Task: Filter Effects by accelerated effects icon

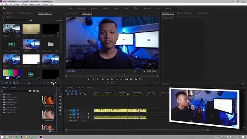Action: (x=30, y=91)
